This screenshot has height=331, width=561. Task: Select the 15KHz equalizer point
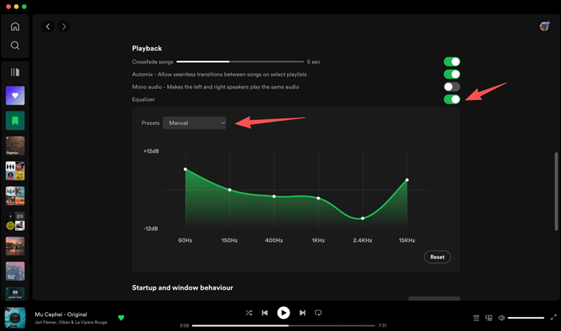407,180
